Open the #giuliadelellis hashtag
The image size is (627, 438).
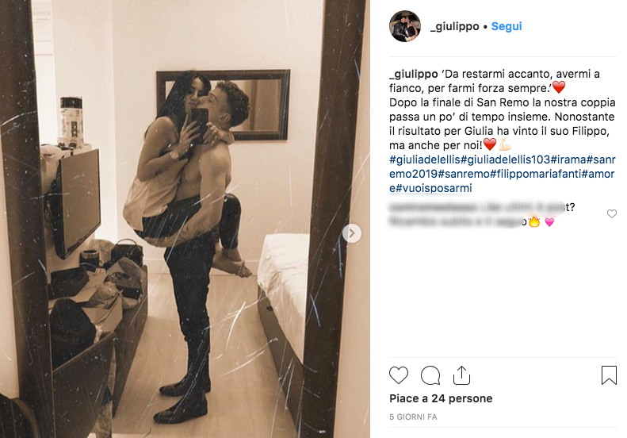point(425,159)
